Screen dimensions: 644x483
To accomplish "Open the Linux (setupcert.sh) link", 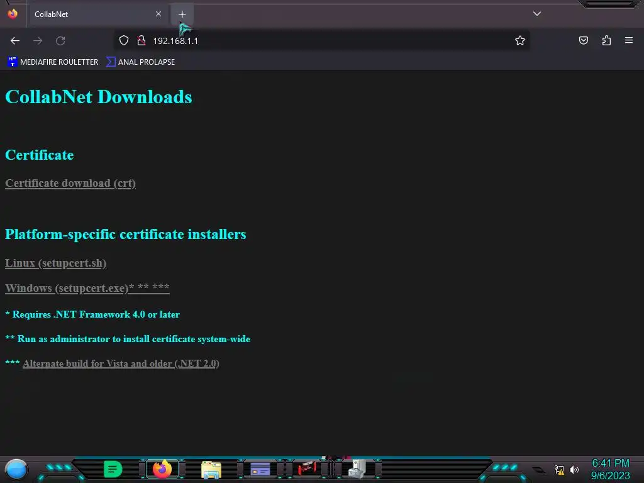I will click(x=56, y=263).
